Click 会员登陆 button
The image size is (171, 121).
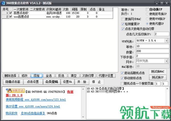tap(52, 82)
